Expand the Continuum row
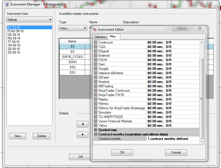 click(x=95, y=42)
